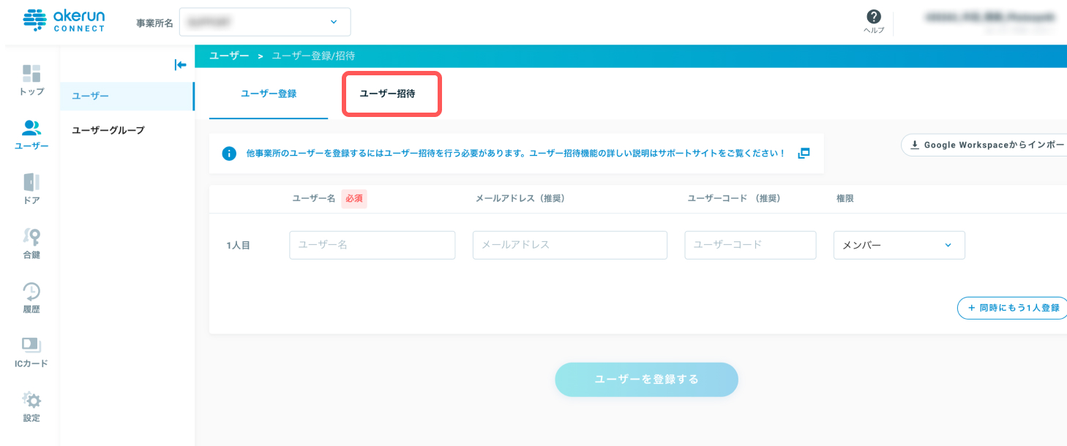
Task: Click ユーザーを登録する button
Action: point(646,379)
